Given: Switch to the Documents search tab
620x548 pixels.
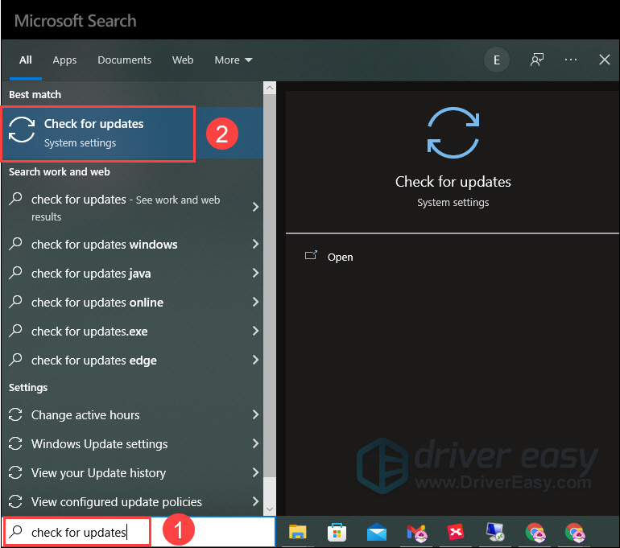Looking at the screenshot, I should pyautogui.click(x=124, y=60).
